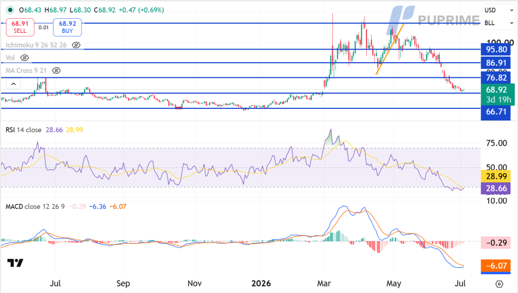Open chart settings gear icon
This screenshot has height=293, width=518.
click(x=499, y=284)
